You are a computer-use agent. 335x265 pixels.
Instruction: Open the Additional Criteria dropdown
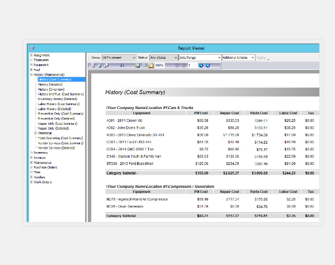[x=238, y=58]
